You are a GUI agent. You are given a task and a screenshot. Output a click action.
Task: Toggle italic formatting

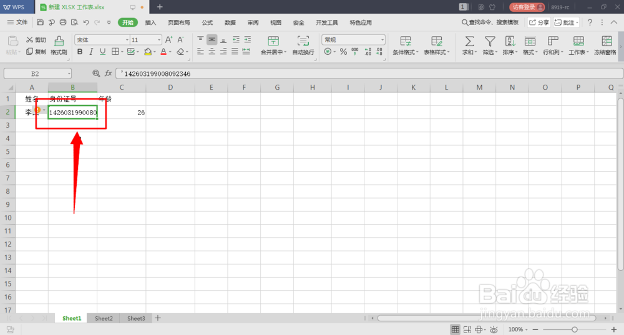(x=91, y=52)
